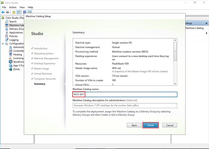Open the Hosting tree node

coord(16,55)
